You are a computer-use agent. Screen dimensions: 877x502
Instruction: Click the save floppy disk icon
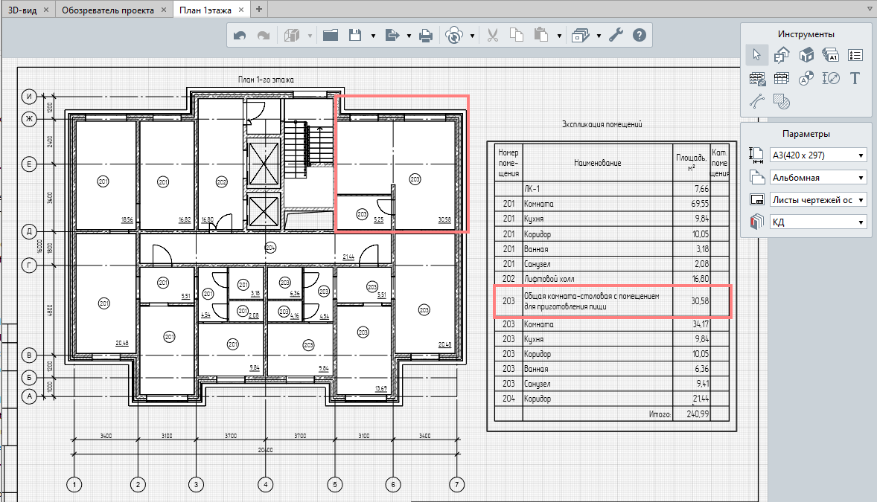click(356, 35)
